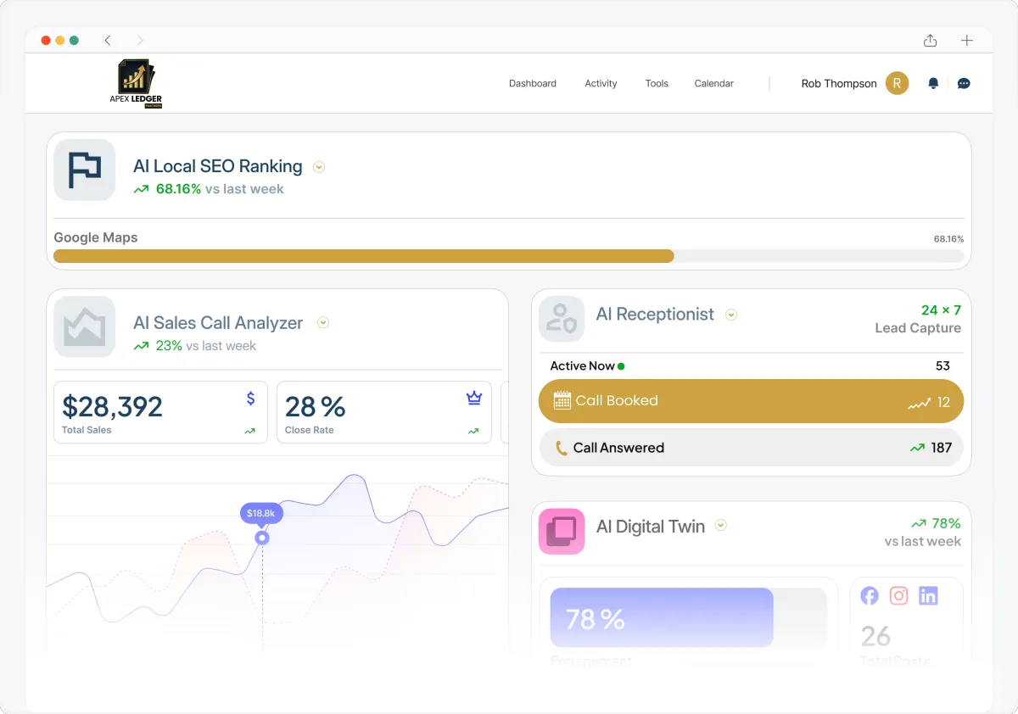Expand the AI Digital Twin dropdown
Viewport: 1018px width, 714px height.
[720, 526]
